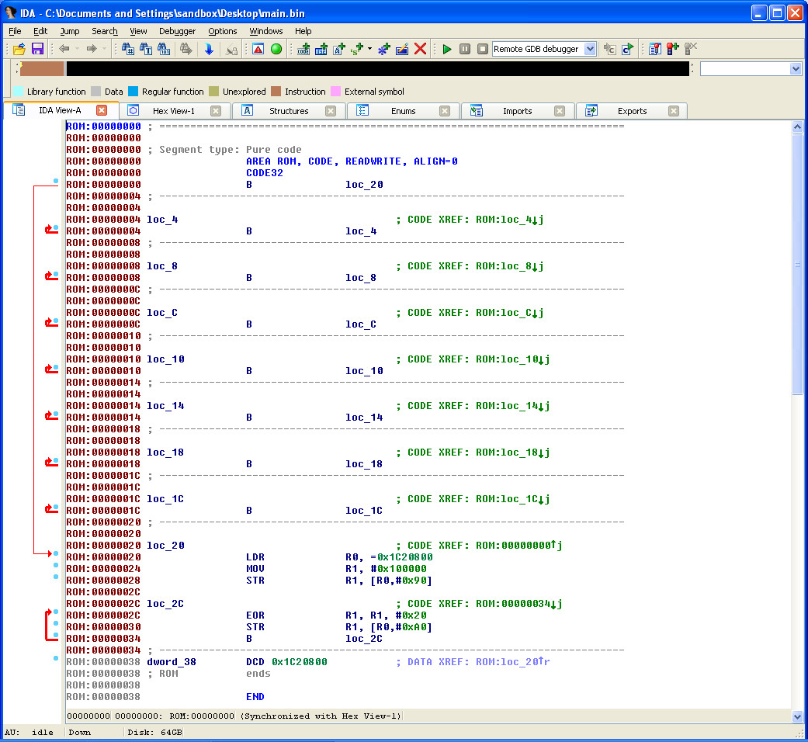Click the blue down-arrow jump icon
The image size is (808, 742).
[209, 49]
